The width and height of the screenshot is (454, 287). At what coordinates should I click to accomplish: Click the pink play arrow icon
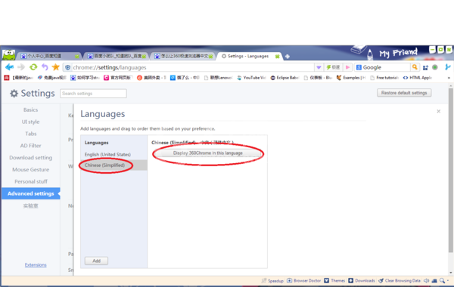[348, 67]
